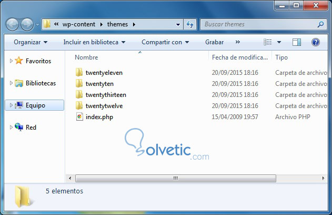
Task: Click the Bibliotecas library icon
Action: [19, 83]
